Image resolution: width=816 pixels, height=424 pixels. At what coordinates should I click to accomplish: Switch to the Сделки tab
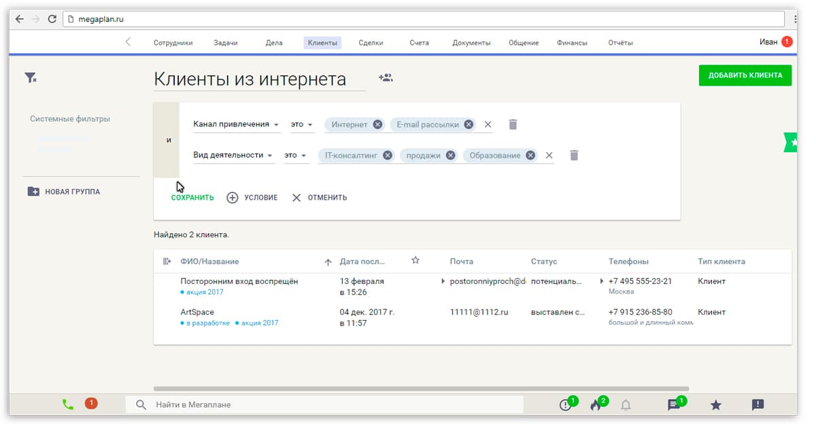(371, 41)
